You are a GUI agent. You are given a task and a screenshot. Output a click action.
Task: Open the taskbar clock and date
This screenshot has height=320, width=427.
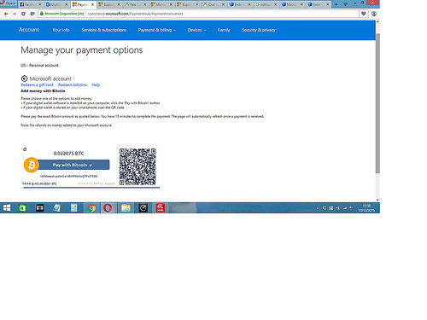point(366,208)
